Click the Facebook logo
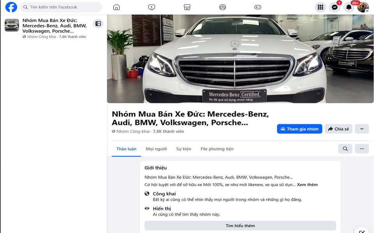 [x=11, y=7]
